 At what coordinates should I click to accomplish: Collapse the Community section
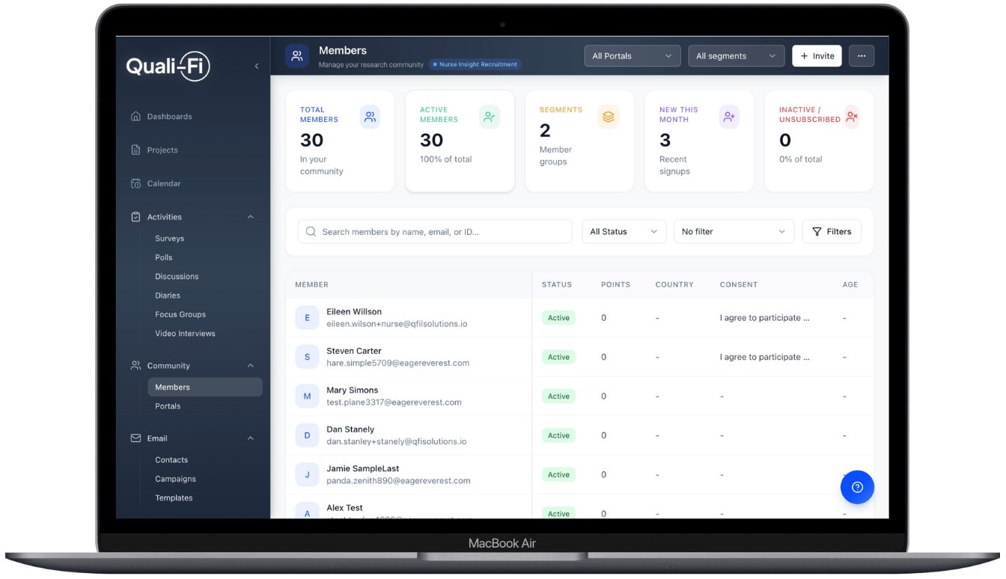[x=251, y=366]
